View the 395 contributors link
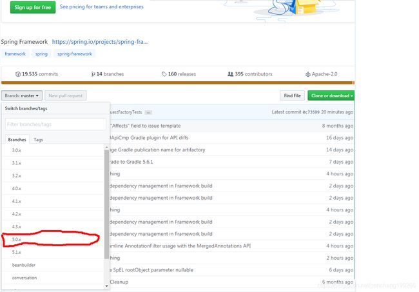The height and width of the screenshot is (292, 419). coord(253,74)
